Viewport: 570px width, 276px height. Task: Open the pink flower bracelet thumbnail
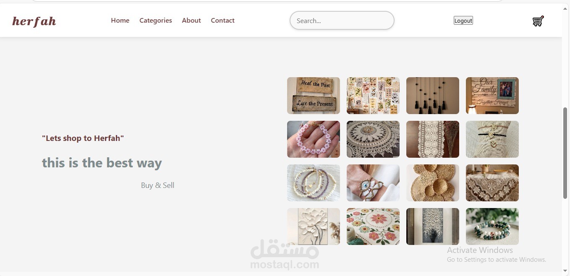pyautogui.click(x=314, y=139)
